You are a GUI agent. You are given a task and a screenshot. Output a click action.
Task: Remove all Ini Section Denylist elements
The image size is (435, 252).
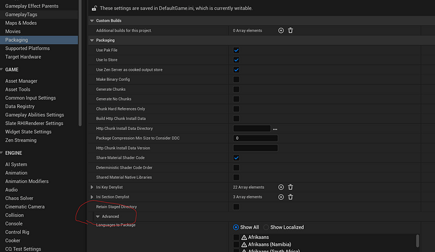point(291,197)
